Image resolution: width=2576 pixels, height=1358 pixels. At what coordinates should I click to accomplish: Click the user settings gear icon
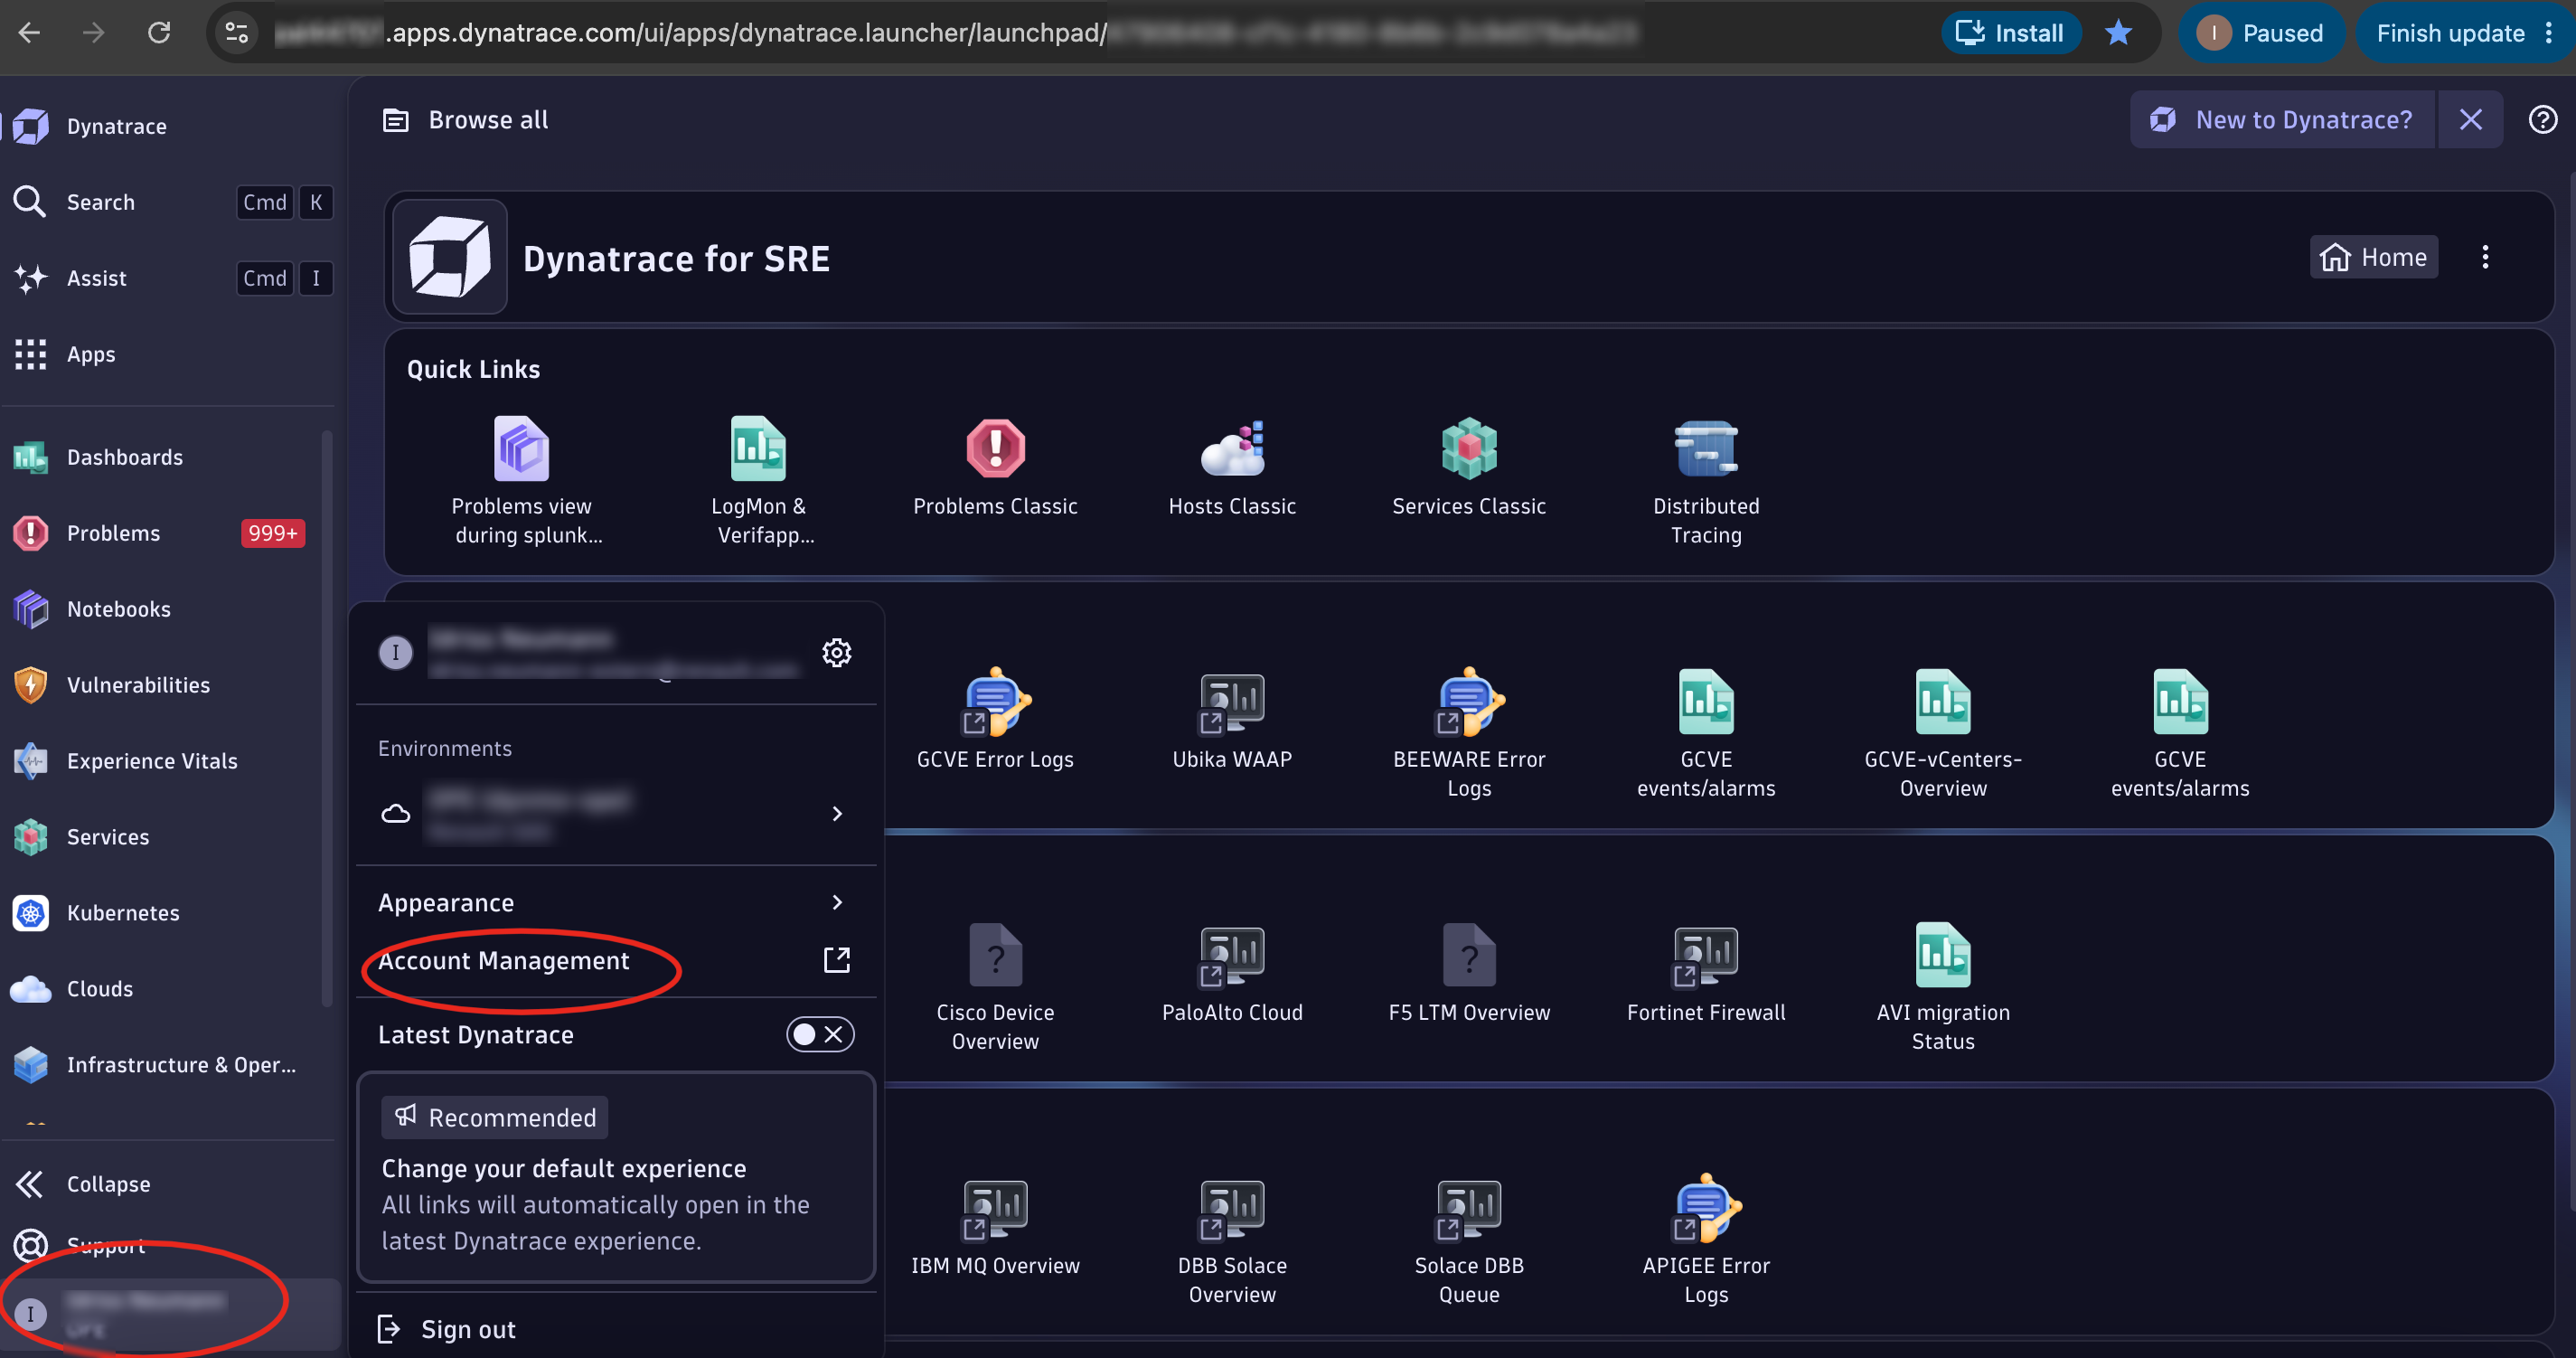click(836, 652)
